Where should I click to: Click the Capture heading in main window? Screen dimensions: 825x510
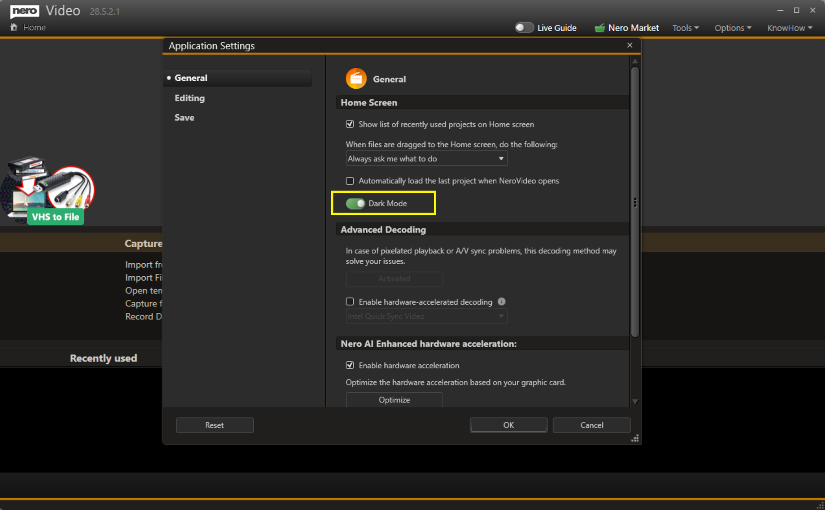click(x=144, y=243)
